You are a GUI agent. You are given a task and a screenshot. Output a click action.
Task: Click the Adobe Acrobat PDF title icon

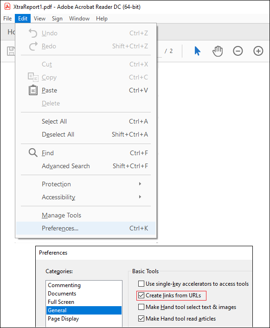(x=7, y=7)
